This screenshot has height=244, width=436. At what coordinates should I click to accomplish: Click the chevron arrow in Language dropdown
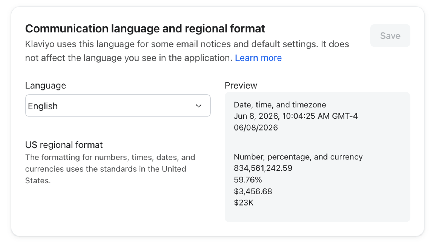(199, 106)
